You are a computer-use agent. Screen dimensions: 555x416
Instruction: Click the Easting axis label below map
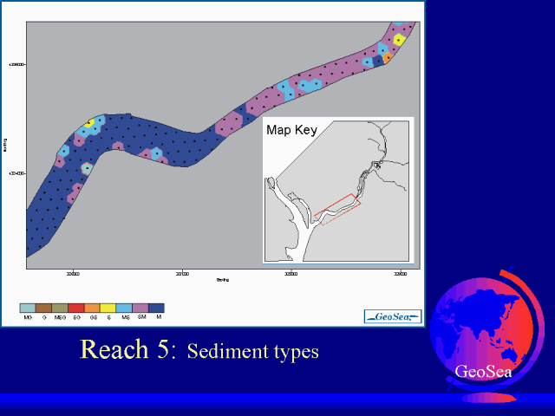click(223, 280)
